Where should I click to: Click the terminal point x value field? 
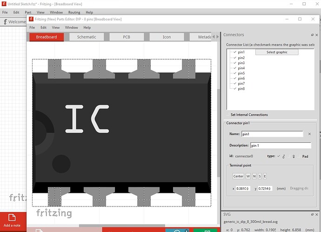click(x=243, y=188)
